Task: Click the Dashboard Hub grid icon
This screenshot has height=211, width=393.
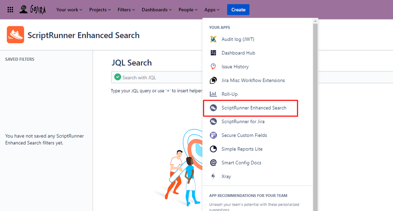Action: tap(213, 53)
